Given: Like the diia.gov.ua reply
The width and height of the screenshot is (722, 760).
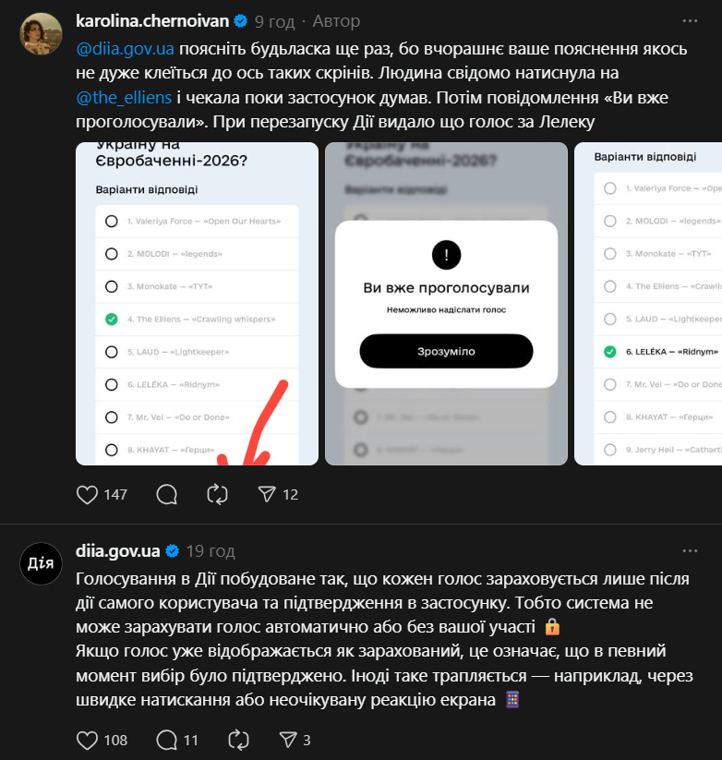Looking at the screenshot, I should [x=87, y=740].
